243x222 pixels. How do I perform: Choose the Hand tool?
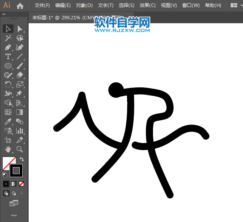[8, 149]
